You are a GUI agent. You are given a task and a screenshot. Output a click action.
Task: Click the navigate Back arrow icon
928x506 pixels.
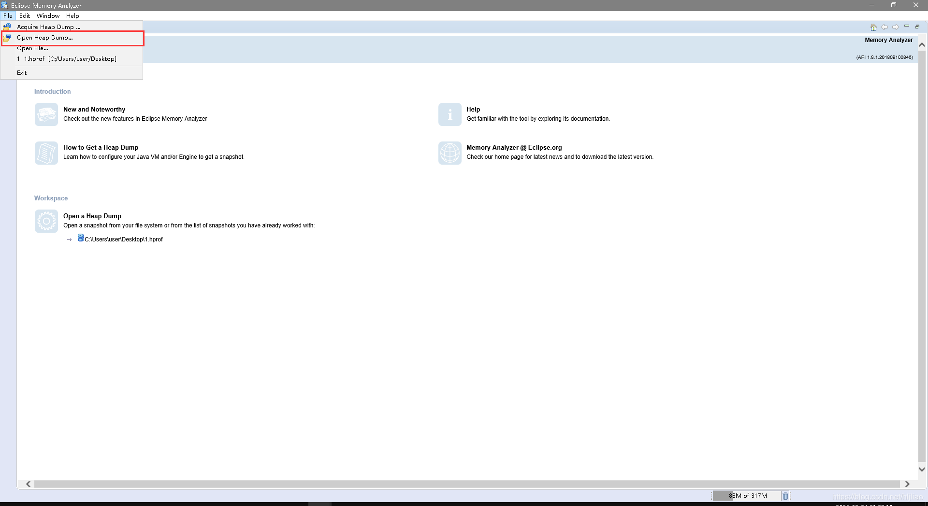tap(884, 27)
